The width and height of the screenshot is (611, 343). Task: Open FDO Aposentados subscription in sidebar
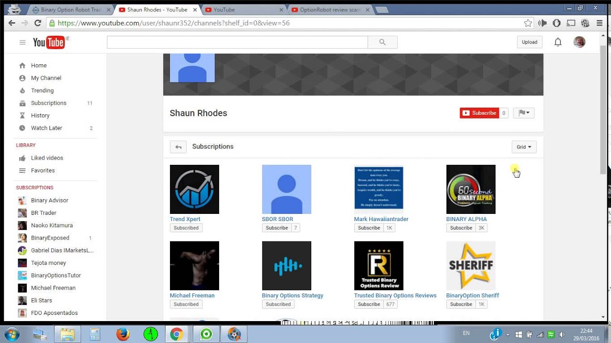pos(55,313)
